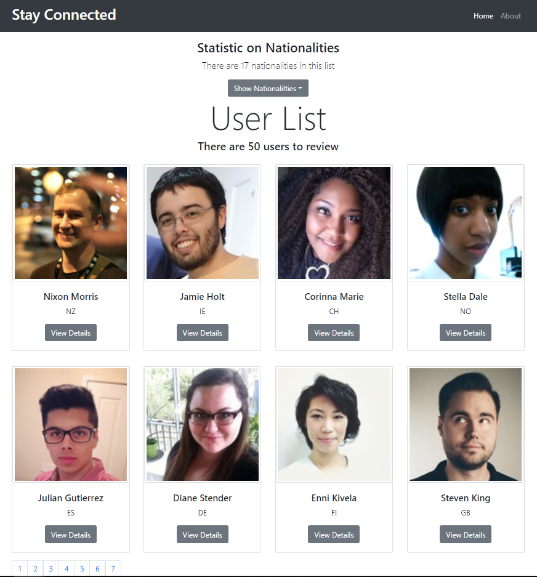537x577 pixels.
Task: View Details for Enni Kivela
Action: click(334, 535)
